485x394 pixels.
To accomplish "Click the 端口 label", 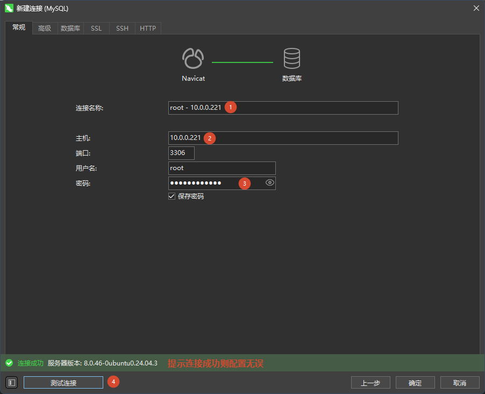I will tap(83, 153).
